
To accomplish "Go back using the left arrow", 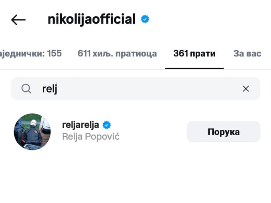I will point(18,20).
